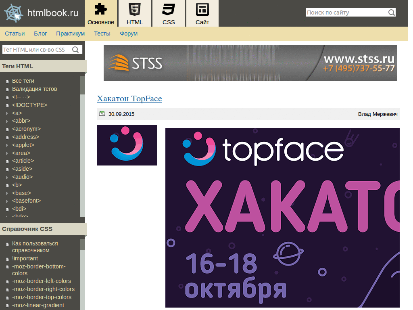Click the page icon beside <b>
This screenshot has width=413, height=310.
(7, 186)
